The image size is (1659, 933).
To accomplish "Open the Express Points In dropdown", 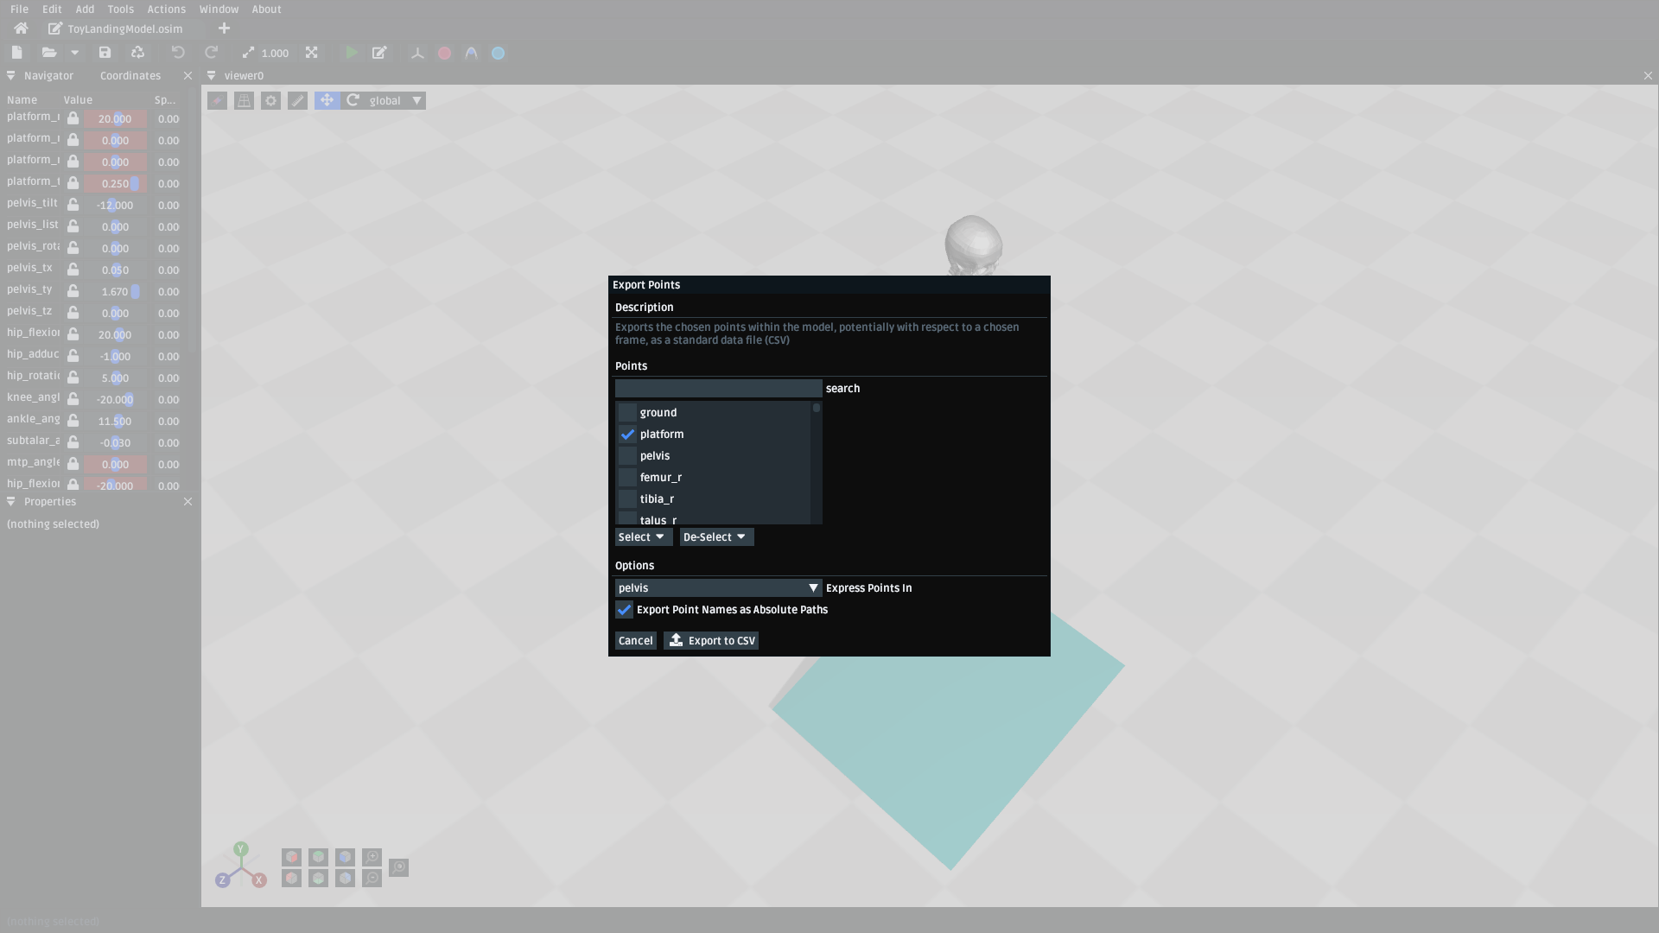I will [x=717, y=588].
